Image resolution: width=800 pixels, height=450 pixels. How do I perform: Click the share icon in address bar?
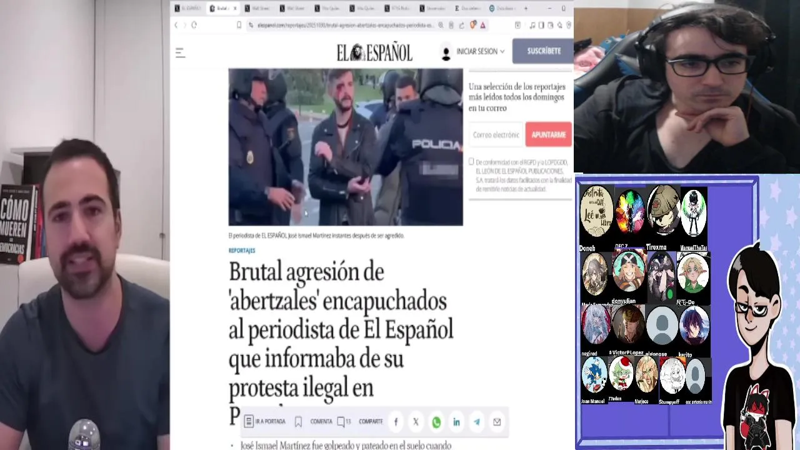pyautogui.click(x=461, y=25)
